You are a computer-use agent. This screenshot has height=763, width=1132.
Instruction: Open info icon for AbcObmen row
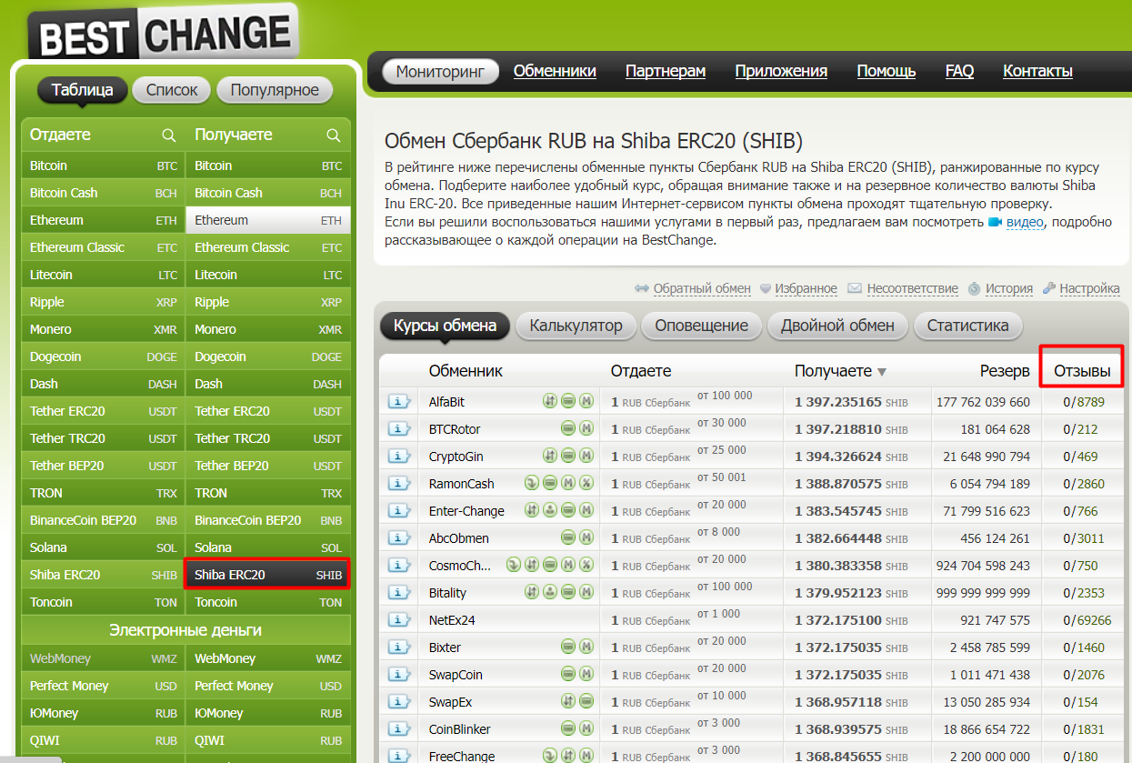(x=399, y=538)
